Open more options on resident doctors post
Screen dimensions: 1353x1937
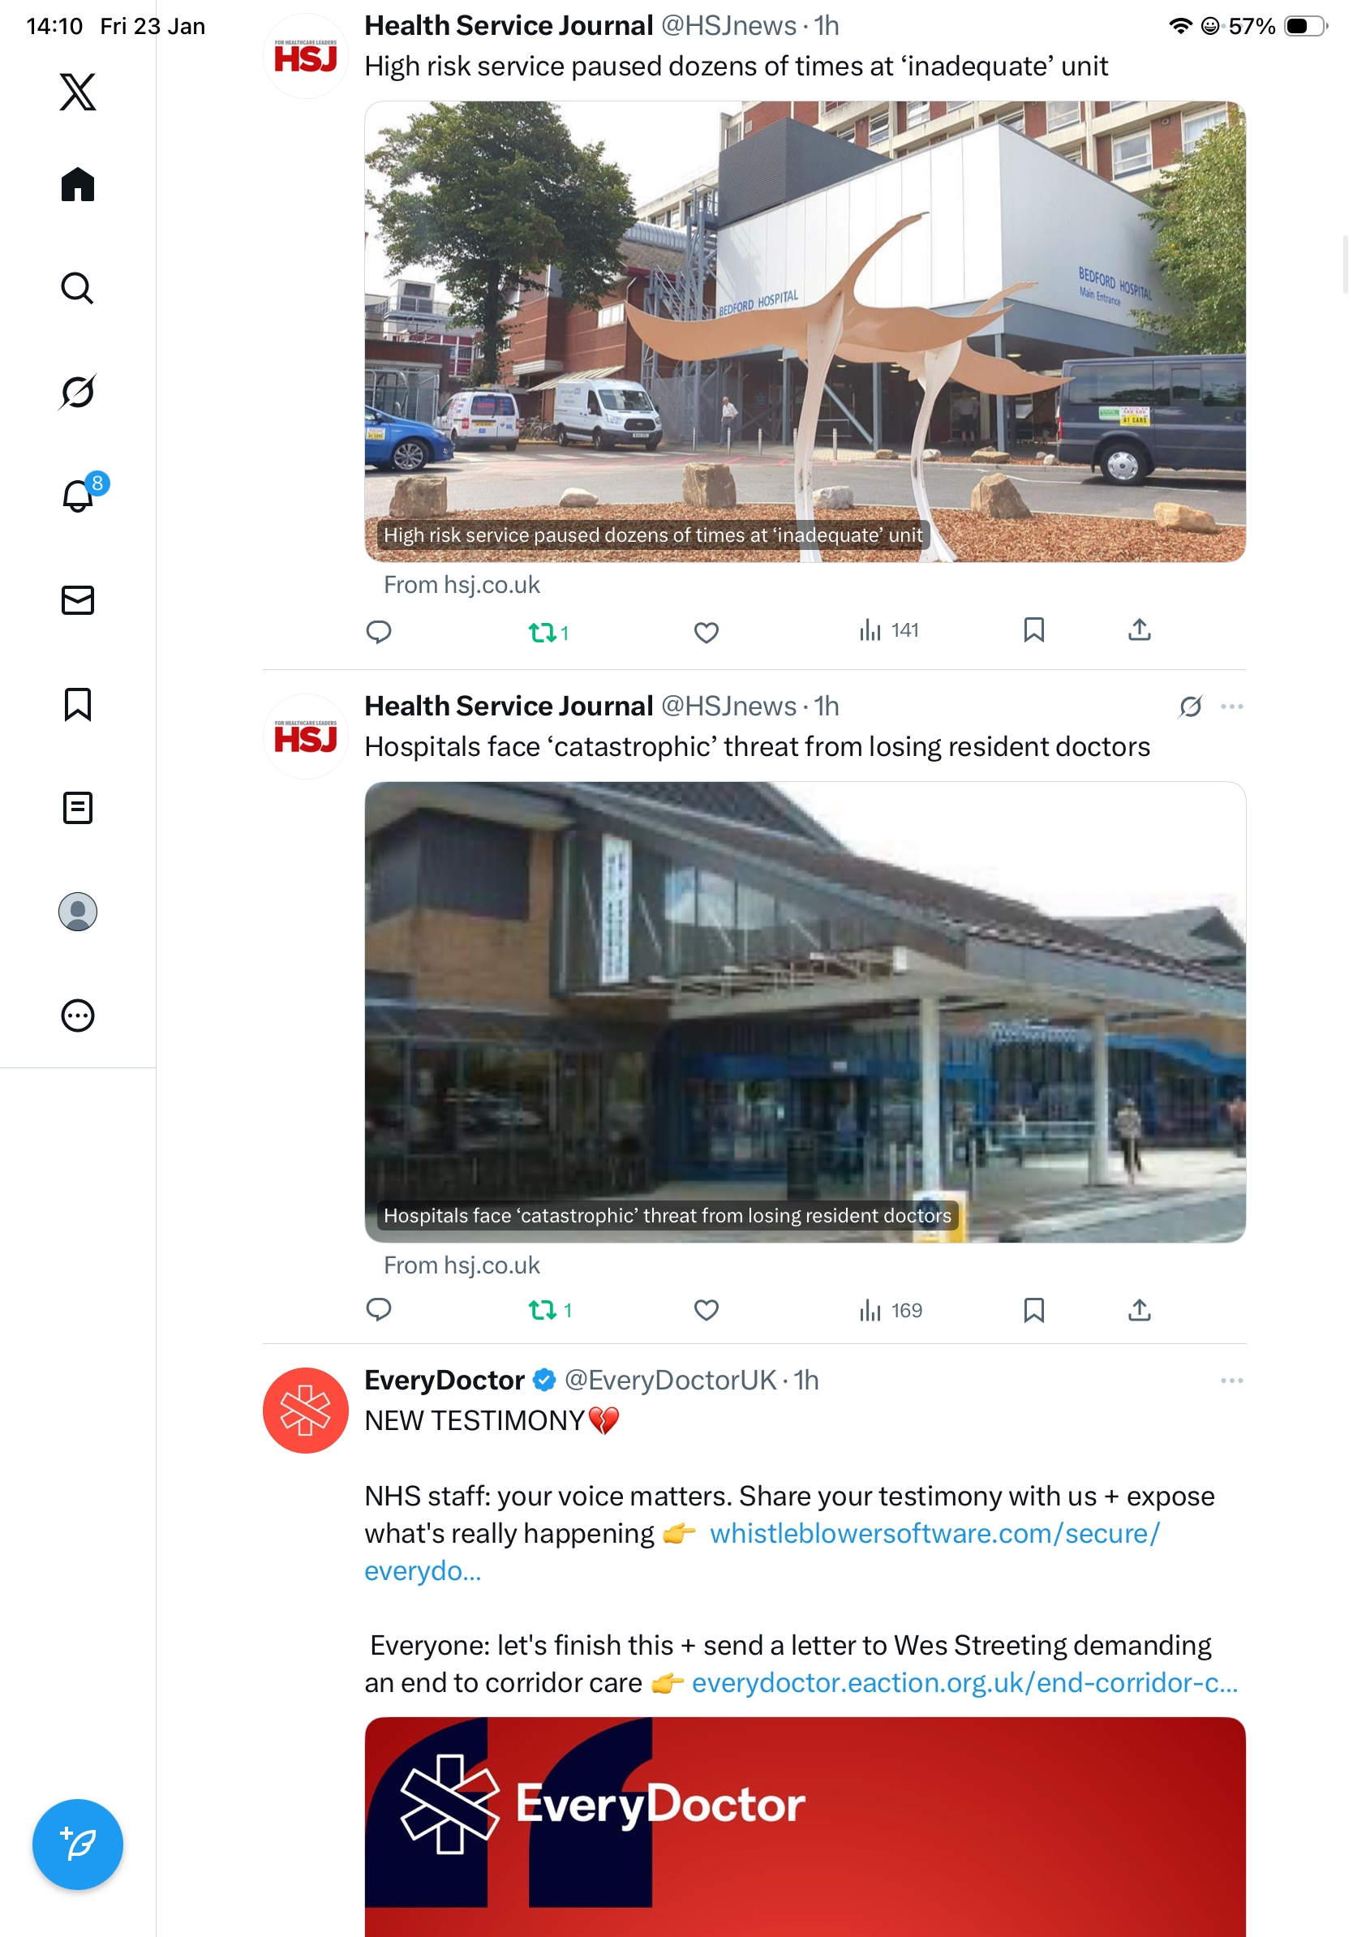pos(1231,707)
